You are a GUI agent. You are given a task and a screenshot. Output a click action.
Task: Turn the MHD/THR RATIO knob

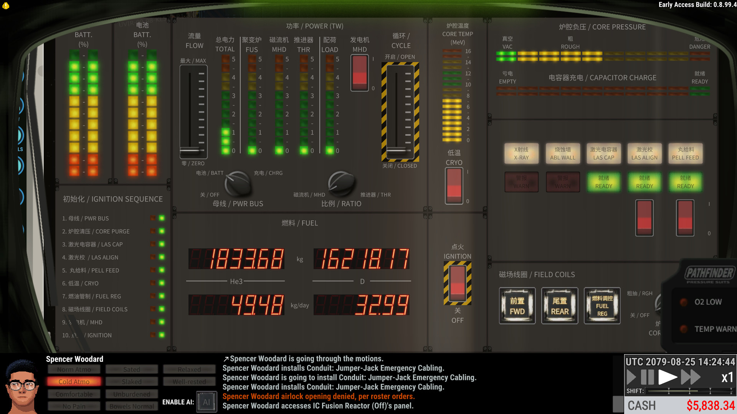pos(341,183)
